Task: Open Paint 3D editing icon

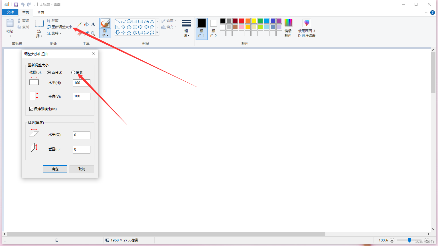Action: [x=307, y=23]
